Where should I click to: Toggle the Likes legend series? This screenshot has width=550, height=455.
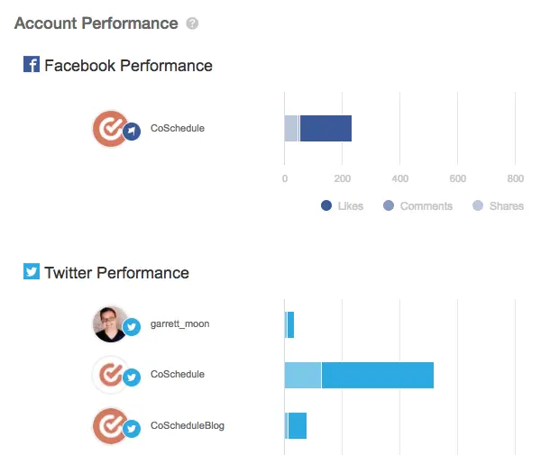343,205
